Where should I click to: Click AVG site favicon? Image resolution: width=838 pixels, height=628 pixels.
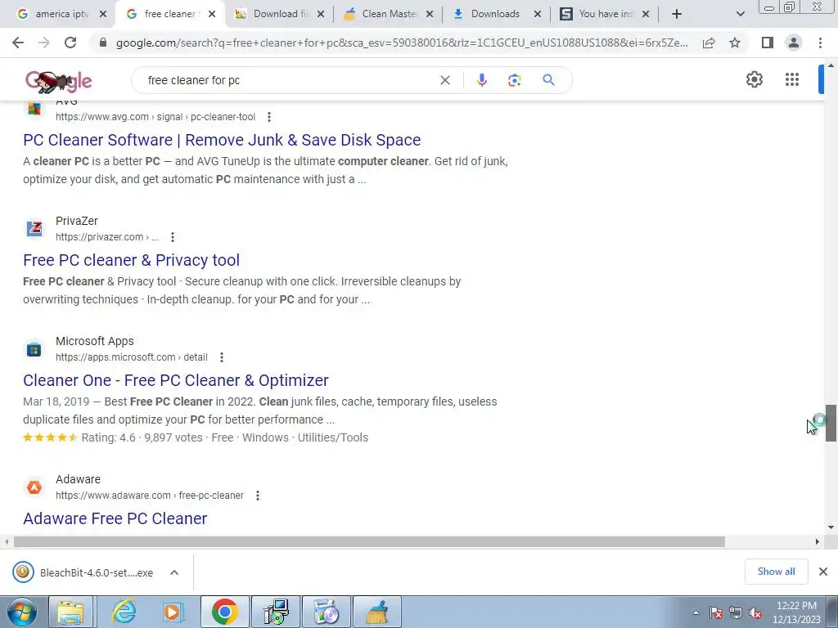[34, 109]
